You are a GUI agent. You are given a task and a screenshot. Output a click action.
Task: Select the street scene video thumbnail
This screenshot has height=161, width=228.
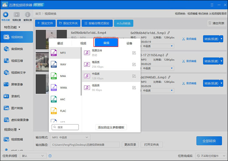(42, 62)
